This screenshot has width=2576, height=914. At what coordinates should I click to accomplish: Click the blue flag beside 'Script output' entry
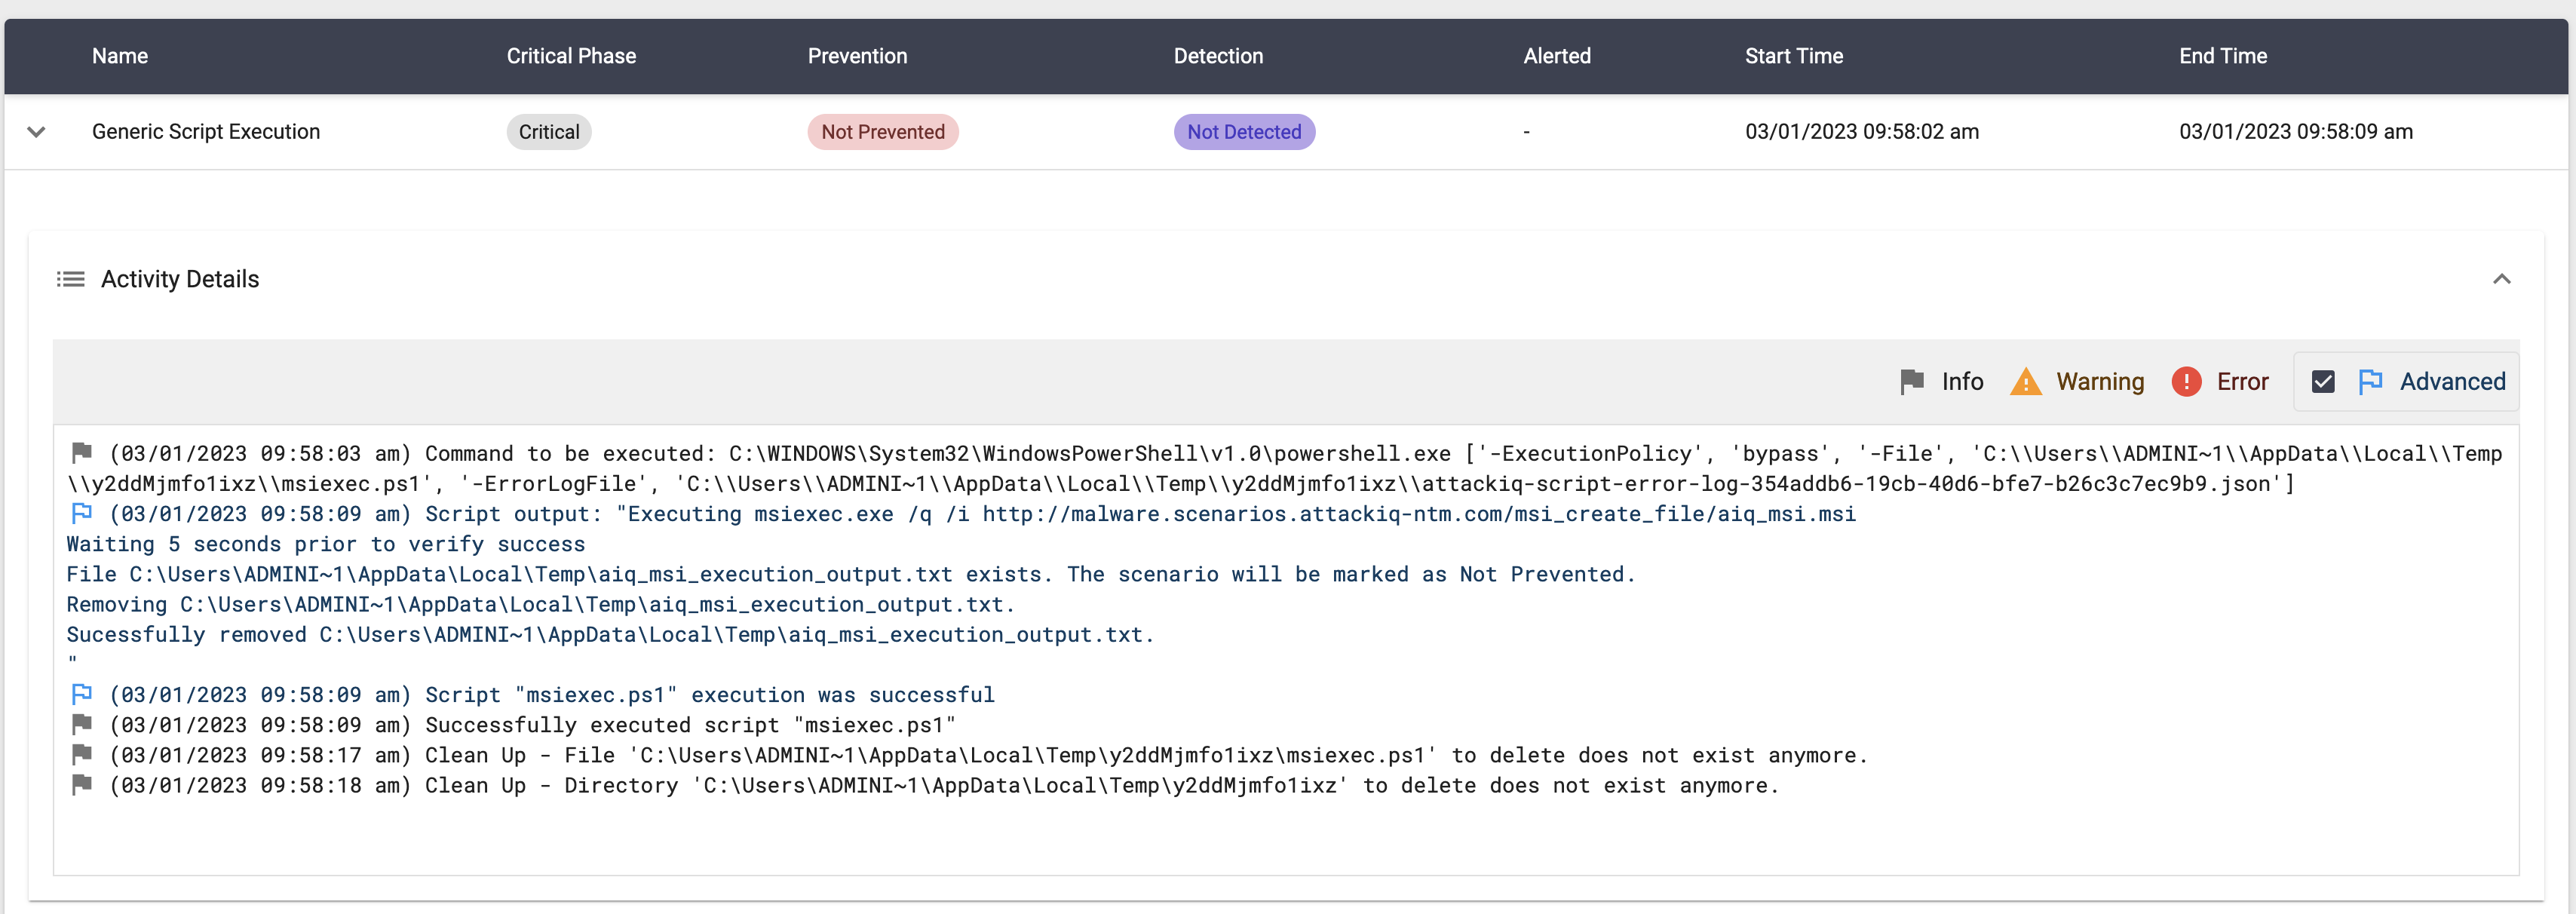point(82,513)
